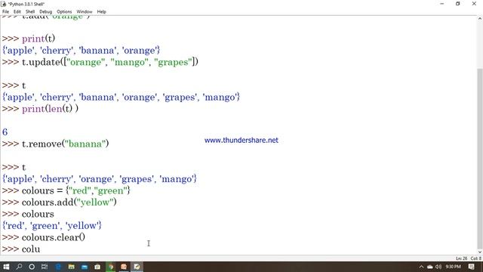Open OneDrive cloud tray icon
Viewport: 483px width, 272px height.
[429, 267]
